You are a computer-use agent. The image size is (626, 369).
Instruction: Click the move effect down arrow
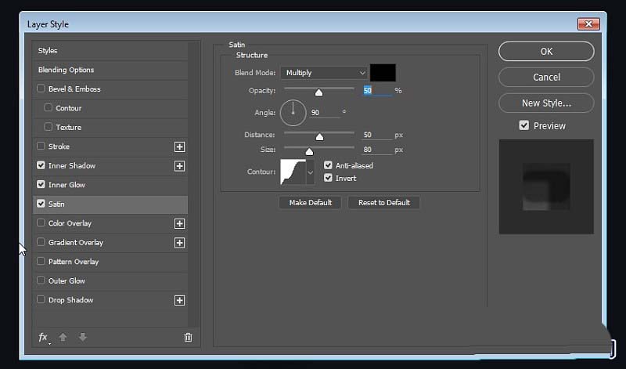pos(83,338)
